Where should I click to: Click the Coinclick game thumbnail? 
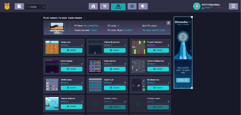(52, 47)
